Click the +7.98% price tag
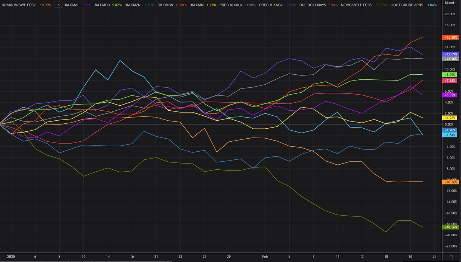 (450, 80)
